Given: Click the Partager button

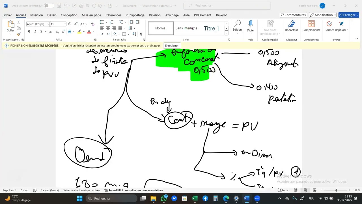Looking at the screenshot, I should (349, 15).
